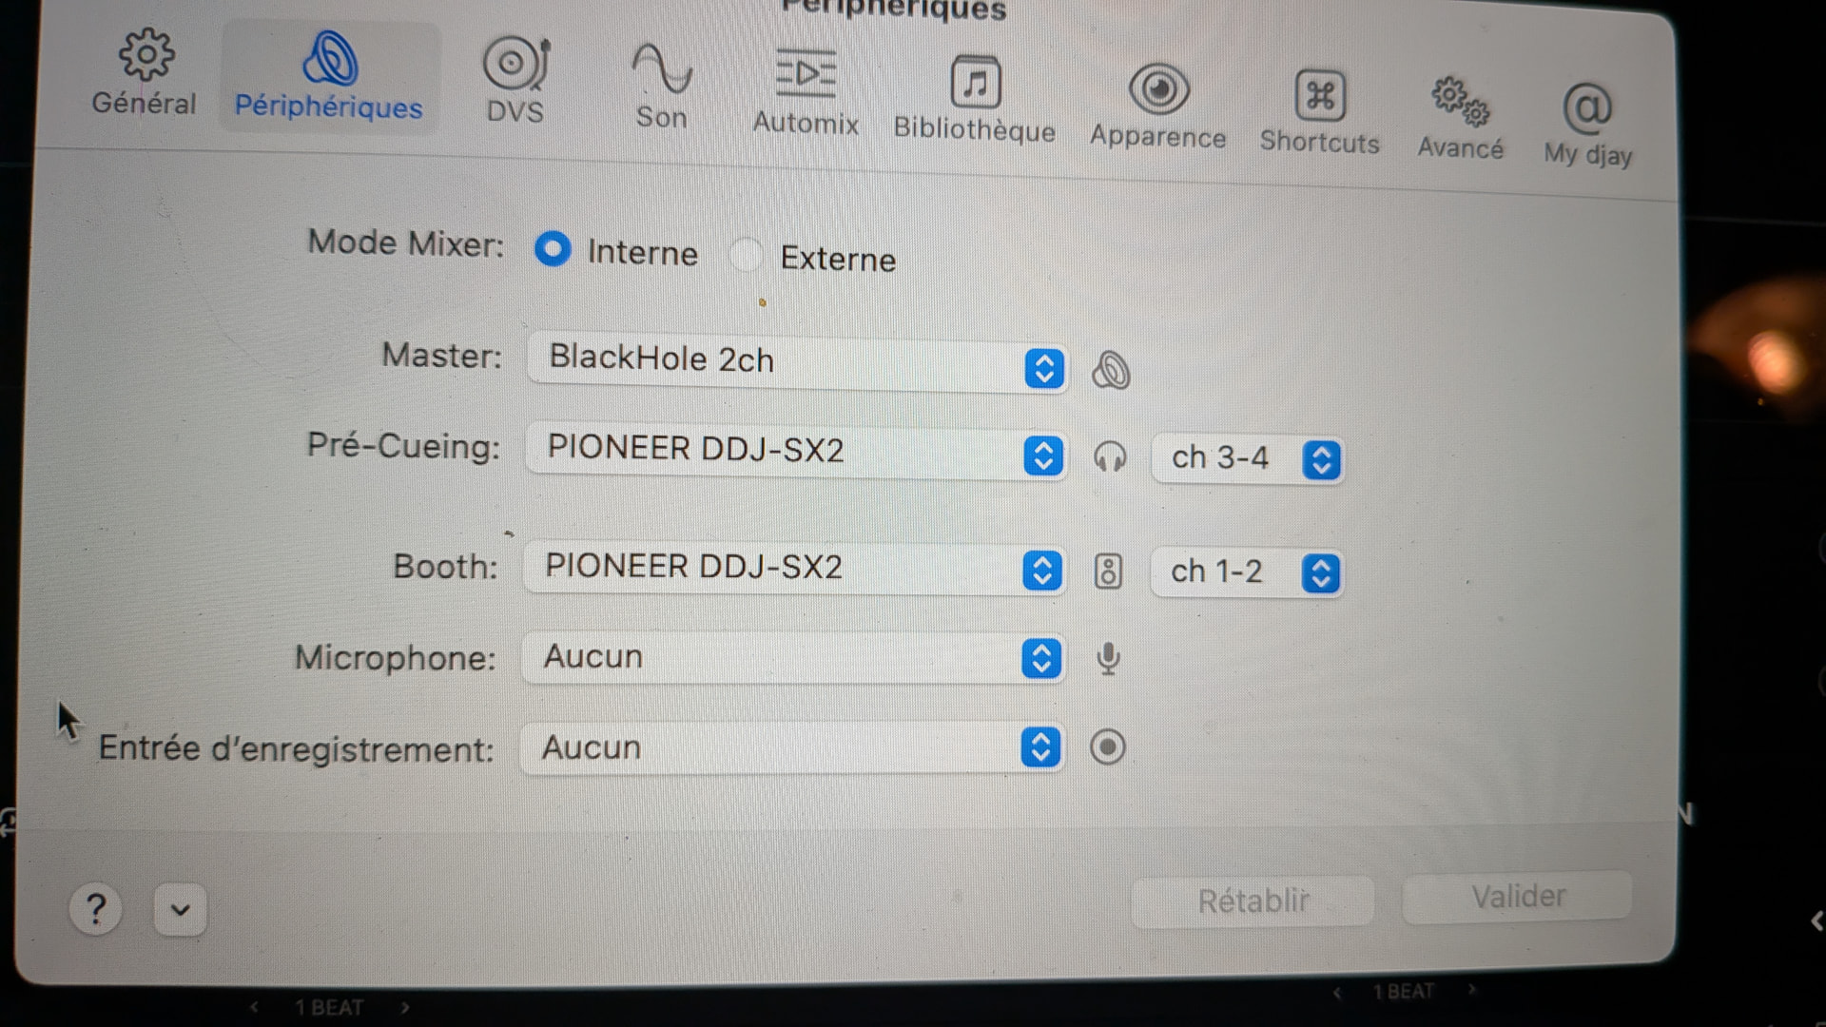The width and height of the screenshot is (1826, 1027).
Task: Switch to the DVS tab
Action: [515, 82]
